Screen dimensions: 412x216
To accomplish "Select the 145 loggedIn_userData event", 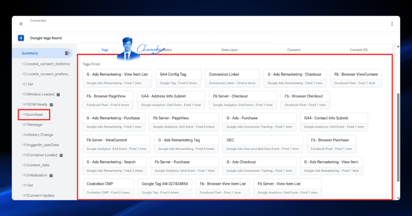I will click(x=40, y=145).
